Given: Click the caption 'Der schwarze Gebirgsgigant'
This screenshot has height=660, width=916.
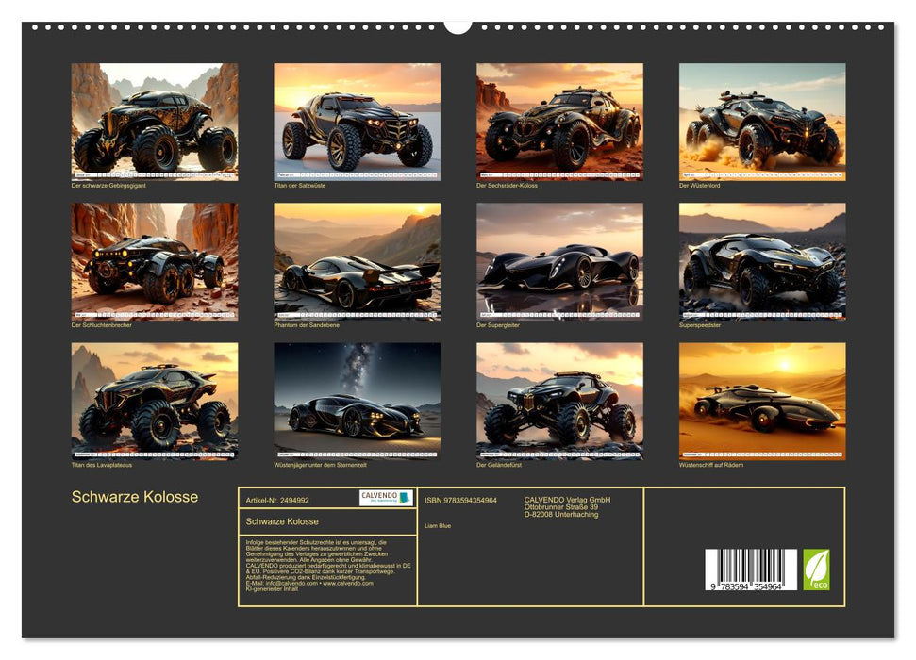Looking at the screenshot, I should 108,185.
